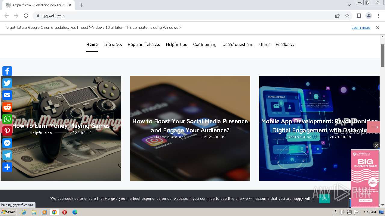
Task: Open more share options plus icon
Action: 7,167
